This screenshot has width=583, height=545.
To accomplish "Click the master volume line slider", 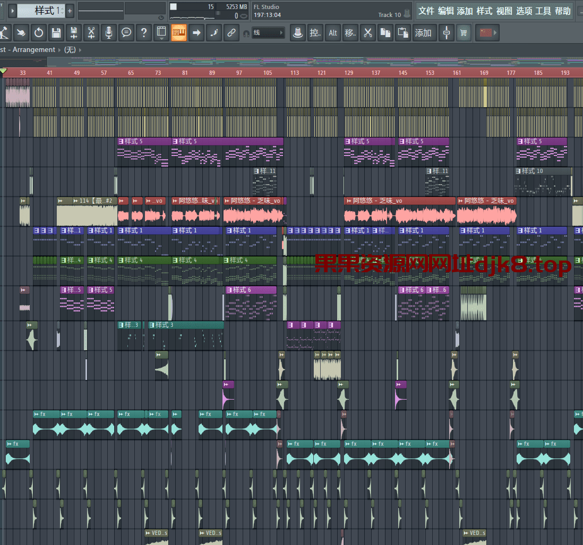I will coord(101,11).
